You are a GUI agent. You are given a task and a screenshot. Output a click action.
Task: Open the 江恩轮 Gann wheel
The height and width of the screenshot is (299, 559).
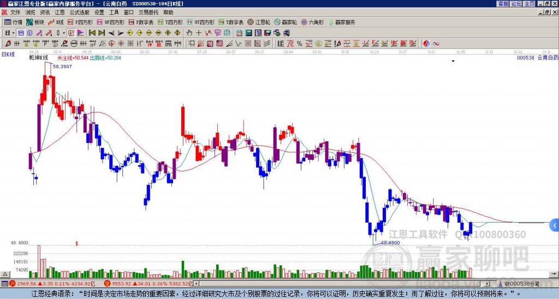tap(259, 22)
